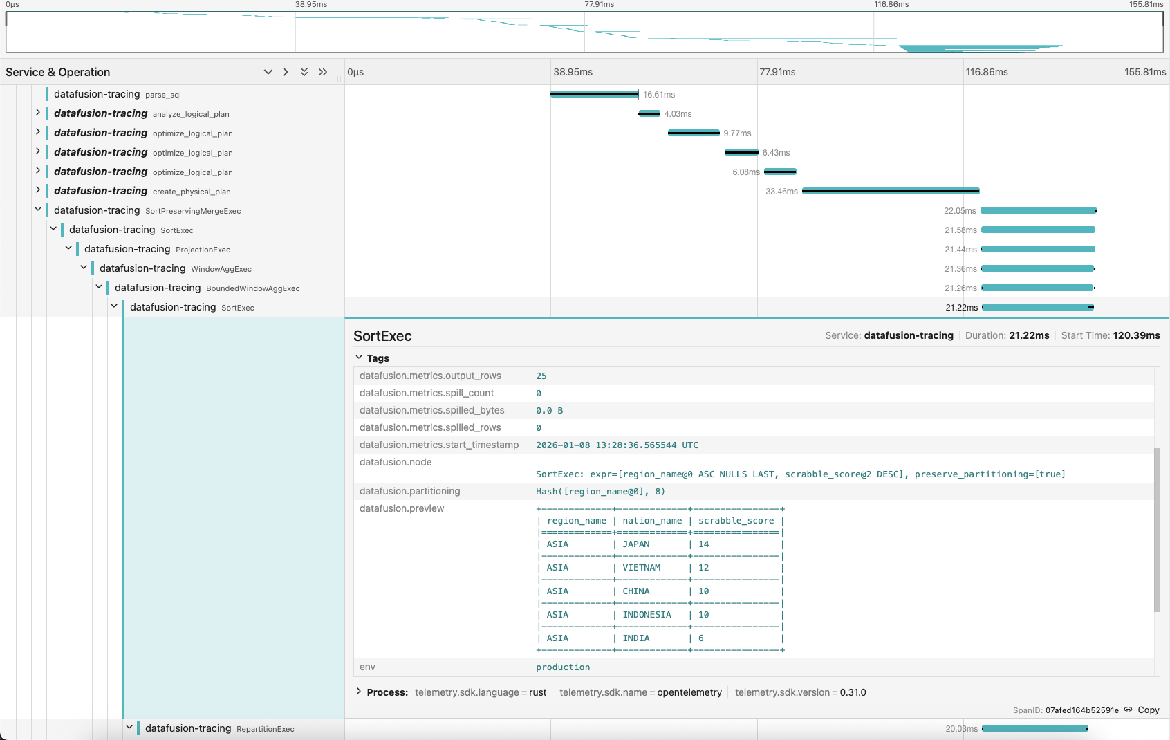Screen dimensions: 1170x740
Task: Expand the analyze_logical_plan span row
Action: (x=38, y=113)
